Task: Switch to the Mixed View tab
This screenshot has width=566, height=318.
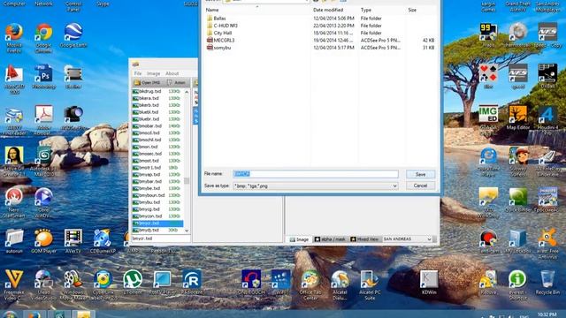Action: pyautogui.click(x=364, y=239)
